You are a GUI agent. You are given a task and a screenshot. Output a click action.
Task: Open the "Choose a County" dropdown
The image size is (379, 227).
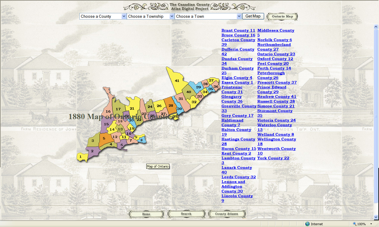[x=102, y=16]
